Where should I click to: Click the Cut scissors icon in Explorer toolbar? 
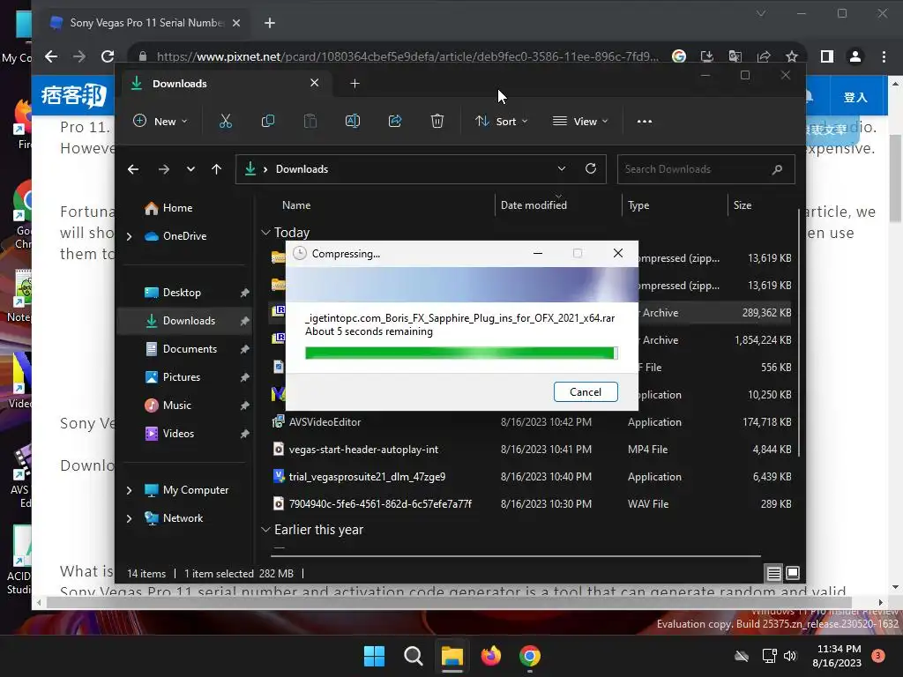(x=225, y=121)
